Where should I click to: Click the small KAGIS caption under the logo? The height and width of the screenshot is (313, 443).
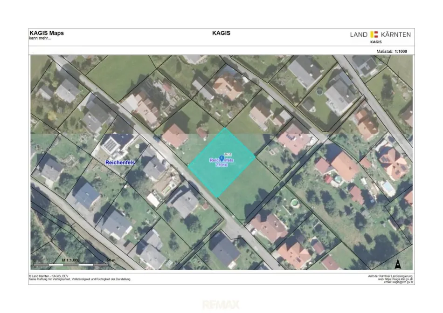coord(376,42)
